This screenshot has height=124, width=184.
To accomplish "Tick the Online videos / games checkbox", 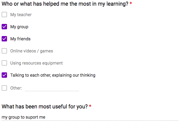I will pyautogui.click(x=4, y=51).
